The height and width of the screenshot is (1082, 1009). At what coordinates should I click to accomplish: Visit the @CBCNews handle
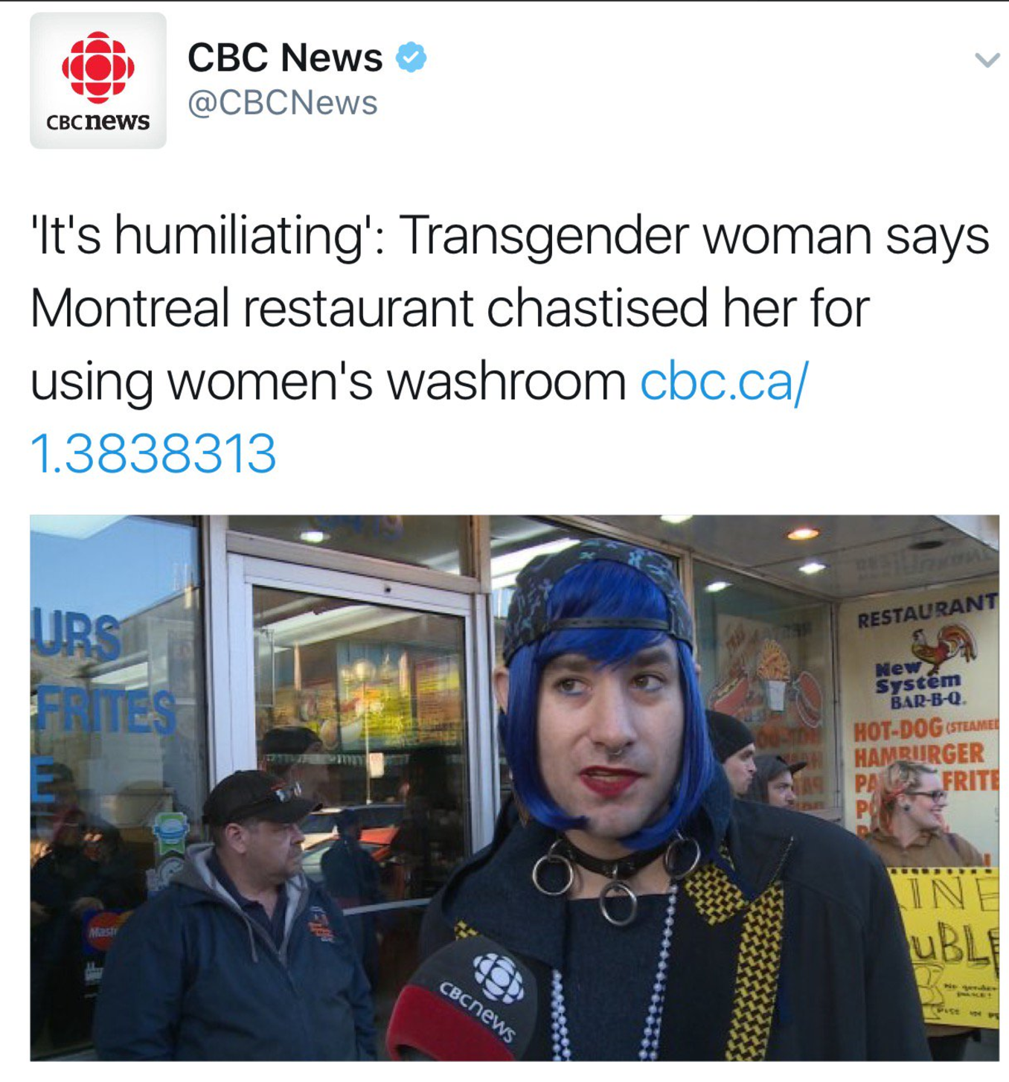[x=283, y=103]
